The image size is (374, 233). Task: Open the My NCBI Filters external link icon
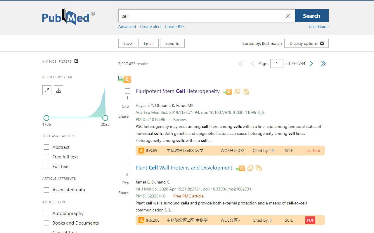click(76, 61)
